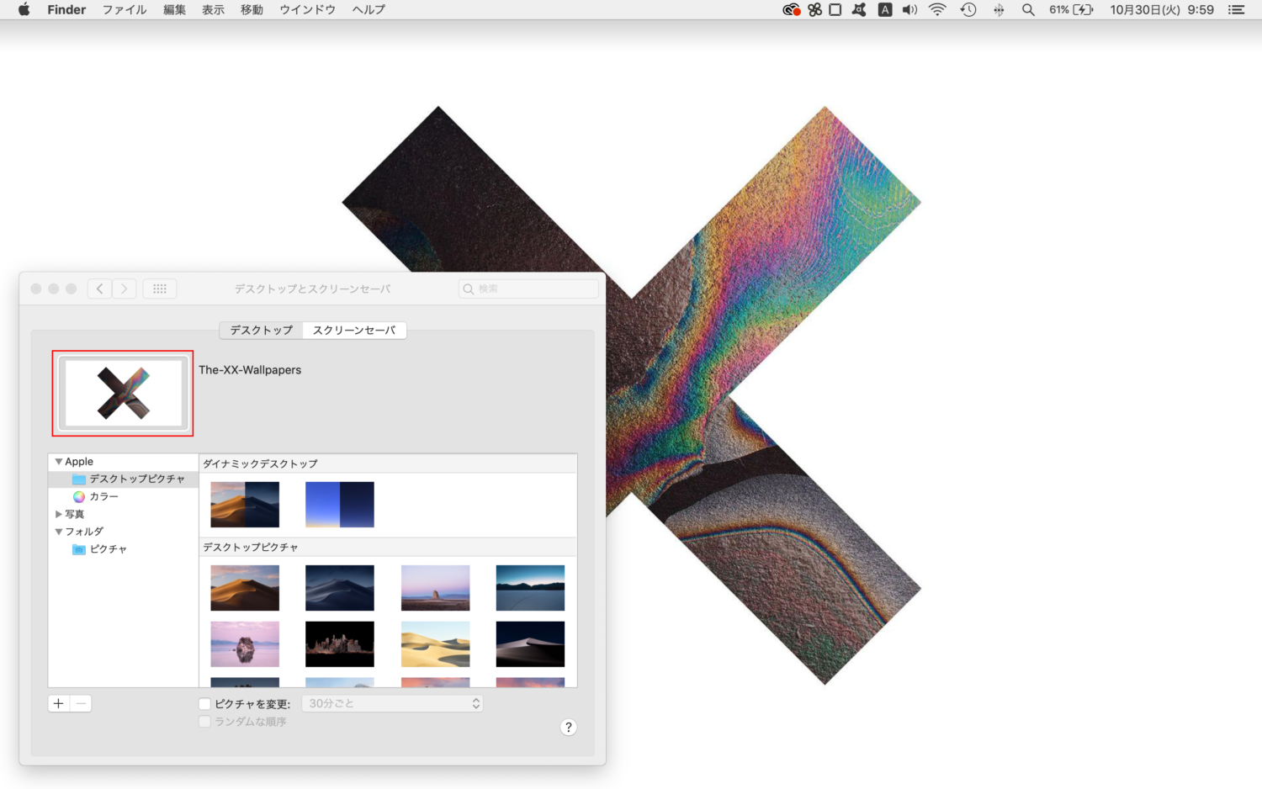1262x789 pixels.
Task: Open Notification Center list icon
Action: 1237,10
